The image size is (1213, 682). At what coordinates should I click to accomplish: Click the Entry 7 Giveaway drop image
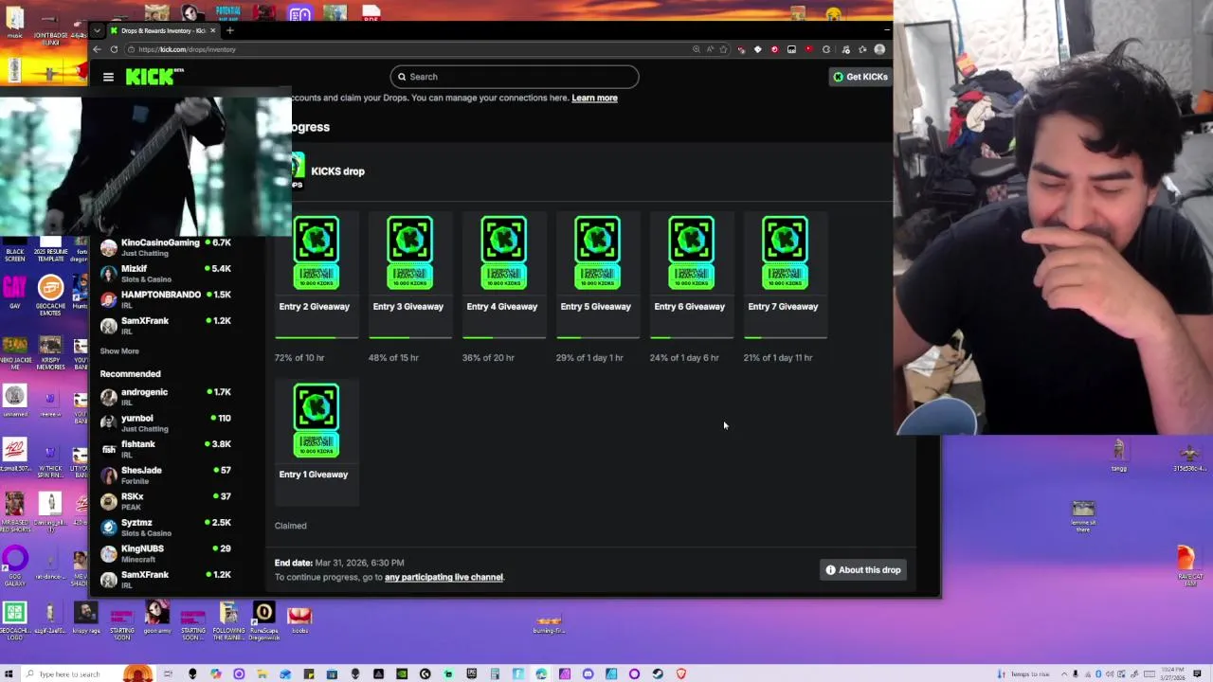(785, 253)
